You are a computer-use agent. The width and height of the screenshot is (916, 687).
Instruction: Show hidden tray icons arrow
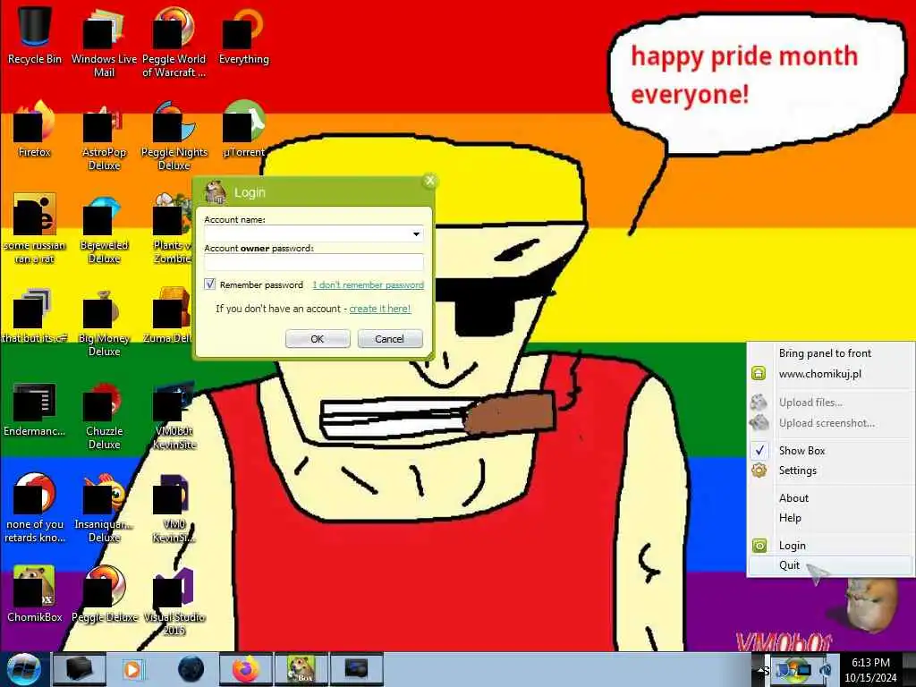(x=760, y=670)
